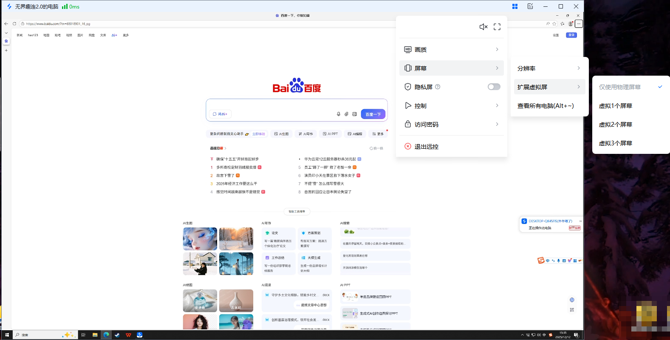
Task: Click the Sogou input bar microphone icon
Action: (558, 261)
